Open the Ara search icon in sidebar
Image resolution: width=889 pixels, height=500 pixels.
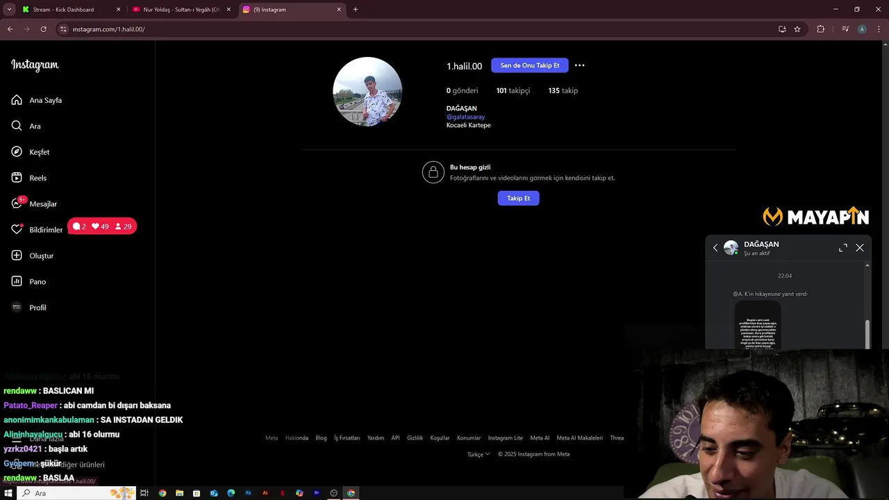(x=17, y=126)
